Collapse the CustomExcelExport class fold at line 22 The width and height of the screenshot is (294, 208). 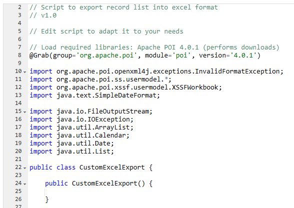(25, 168)
